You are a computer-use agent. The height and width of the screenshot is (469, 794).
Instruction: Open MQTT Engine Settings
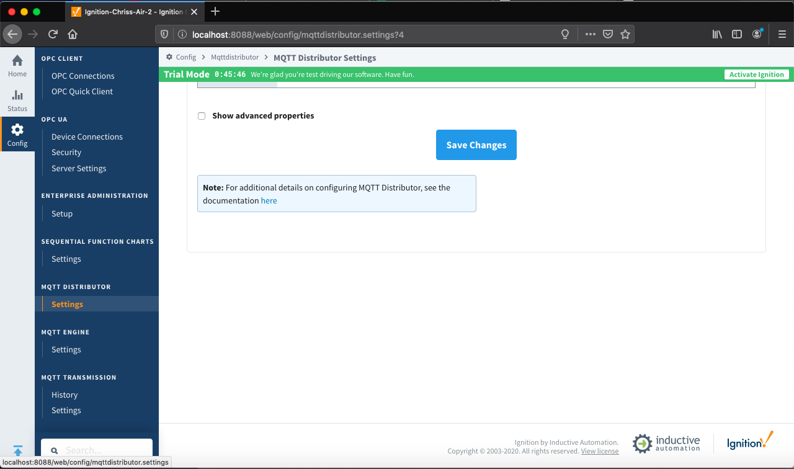tap(66, 349)
